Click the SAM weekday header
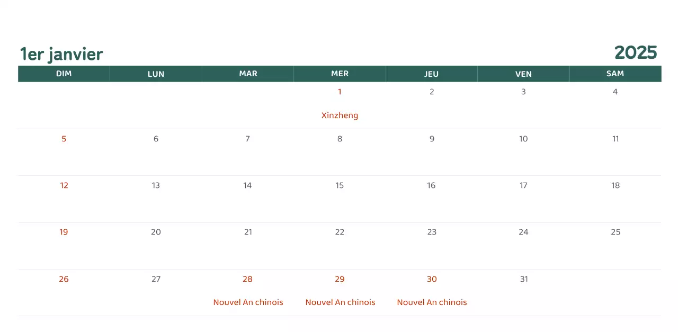678x332 pixels. (615, 74)
